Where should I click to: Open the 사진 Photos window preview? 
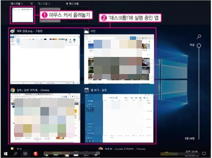(x=119, y=59)
